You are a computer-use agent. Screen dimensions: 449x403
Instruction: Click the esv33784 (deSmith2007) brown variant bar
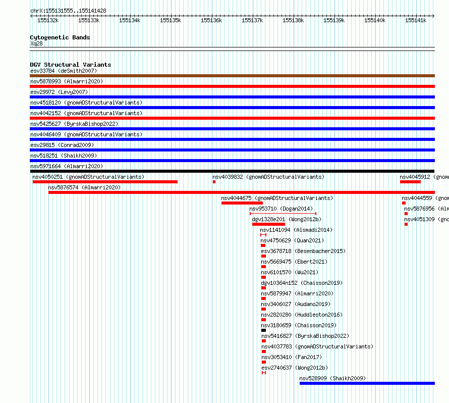pyautogui.click(x=232, y=76)
